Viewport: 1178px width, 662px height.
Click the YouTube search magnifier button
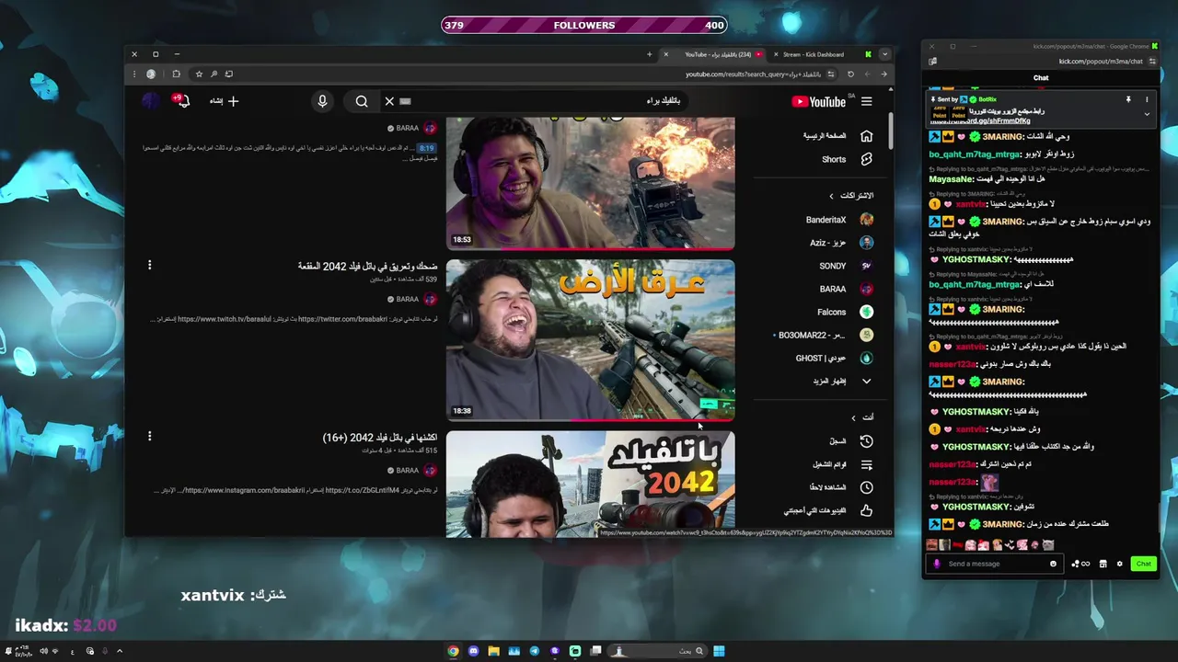pos(362,101)
